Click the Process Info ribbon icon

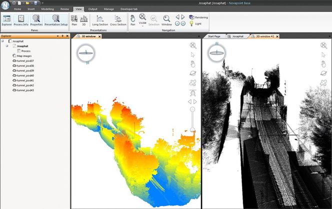tap(21, 20)
